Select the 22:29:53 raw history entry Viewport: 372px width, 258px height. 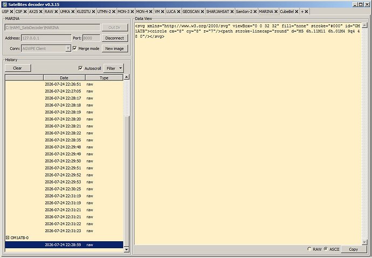click(64, 182)
